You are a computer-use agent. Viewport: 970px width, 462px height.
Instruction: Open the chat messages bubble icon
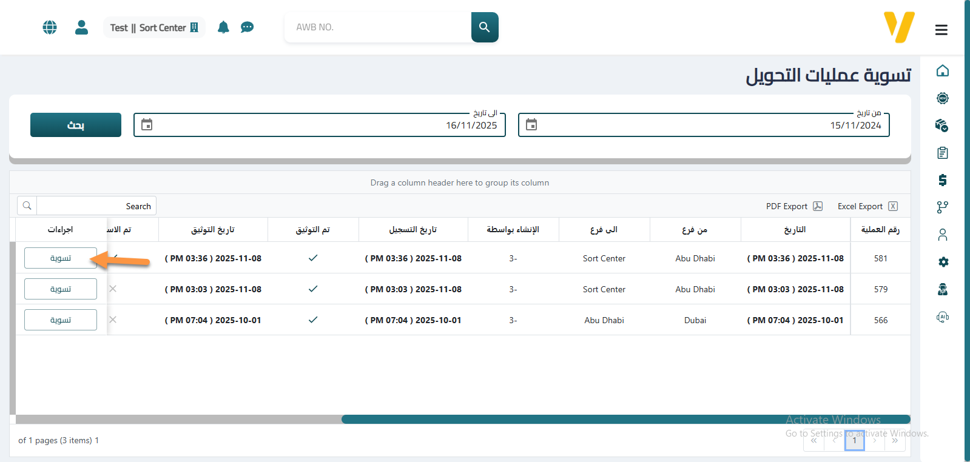[247, 27]
